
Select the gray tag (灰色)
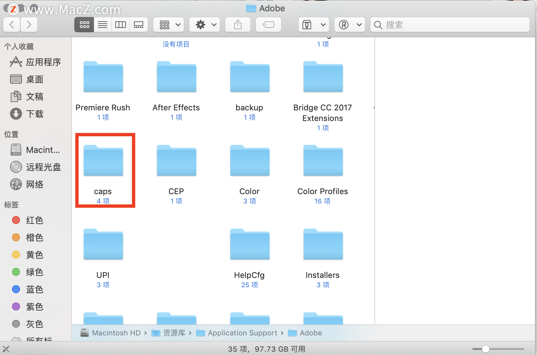click(x=27, y=324)
